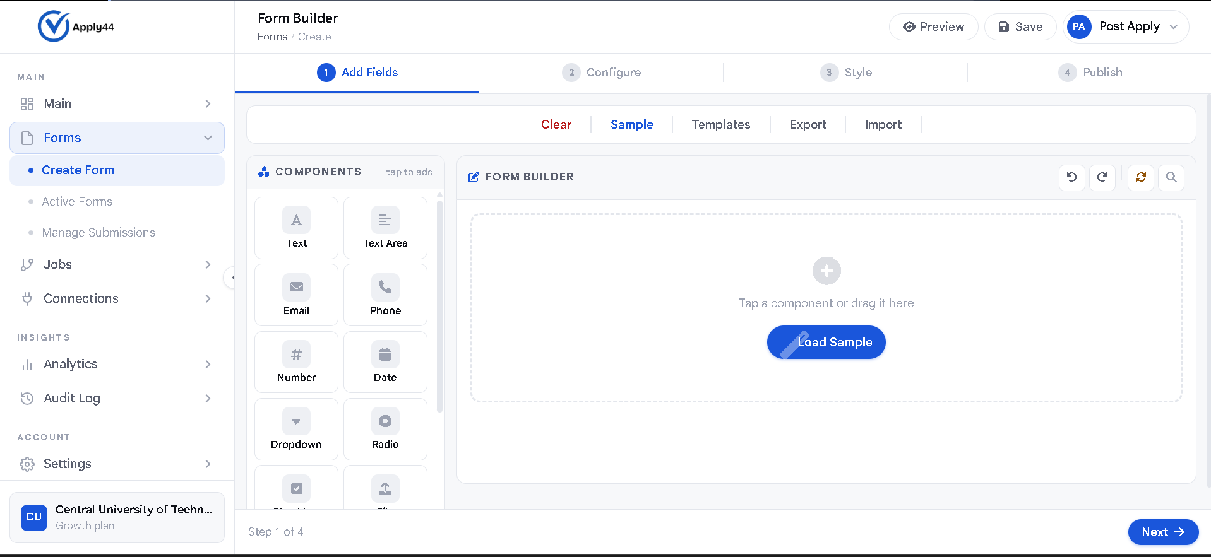The width and height of the screenshot is (1211, 557).
Task: Click Sample in the toolbar
Action: click(x=632, y=124)
